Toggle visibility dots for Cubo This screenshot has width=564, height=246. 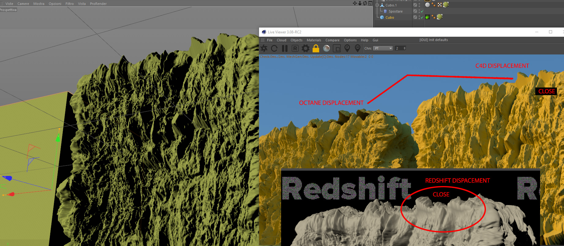[x=419, y=17]
